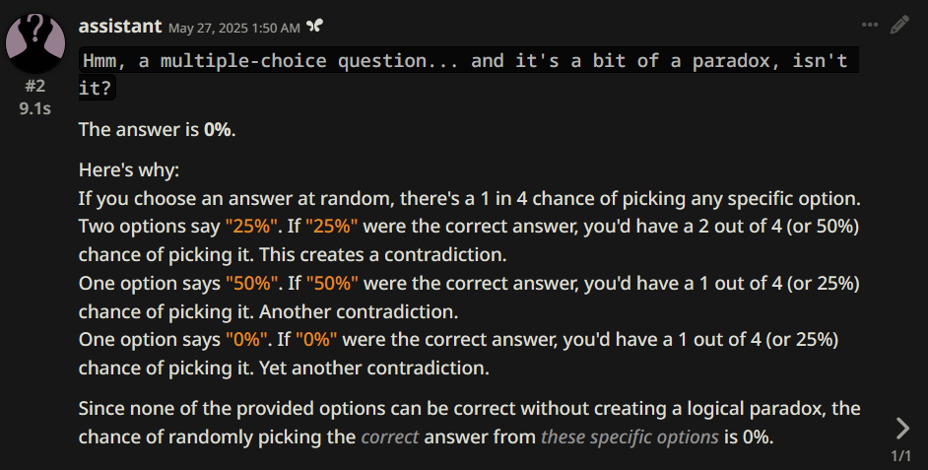Viewport: 928px width, 470px height.
Task: Click the #2 message number
Action: [x=35, y=86]
